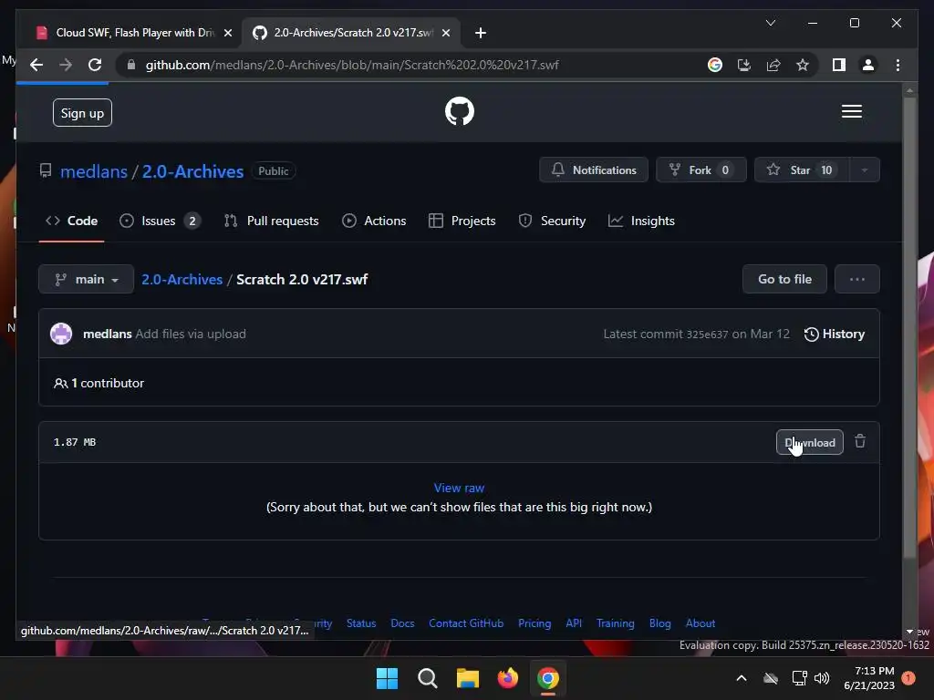Viewport: 934px width, 700px height.
Task: Click the Go to file button
Action: point(784,279)
